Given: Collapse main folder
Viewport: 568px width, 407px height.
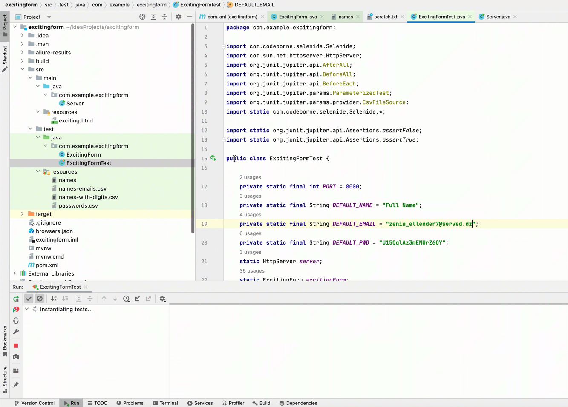Looking at the screenshot, I should [30, 78].
